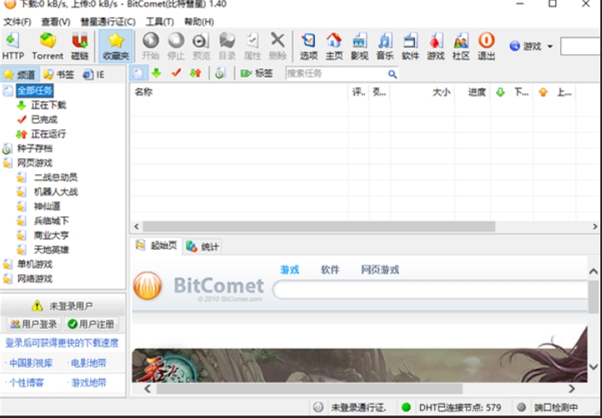Open 二战总动员 web game
This screenshot has width=602, height=418.
[56, 177]
